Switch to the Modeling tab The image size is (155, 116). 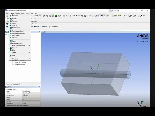click(x=16, y=84)
